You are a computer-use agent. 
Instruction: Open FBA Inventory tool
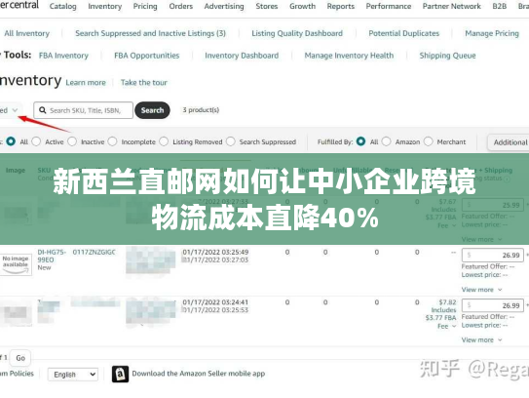point(63,56)
